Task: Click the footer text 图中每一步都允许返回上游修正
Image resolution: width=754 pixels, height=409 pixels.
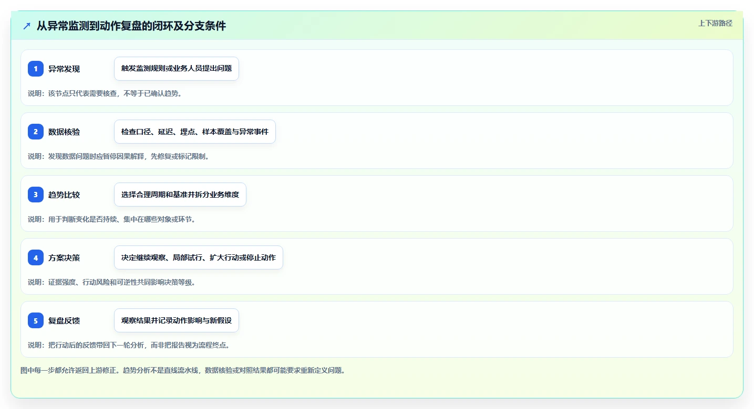Action: [x=70, y=370]
